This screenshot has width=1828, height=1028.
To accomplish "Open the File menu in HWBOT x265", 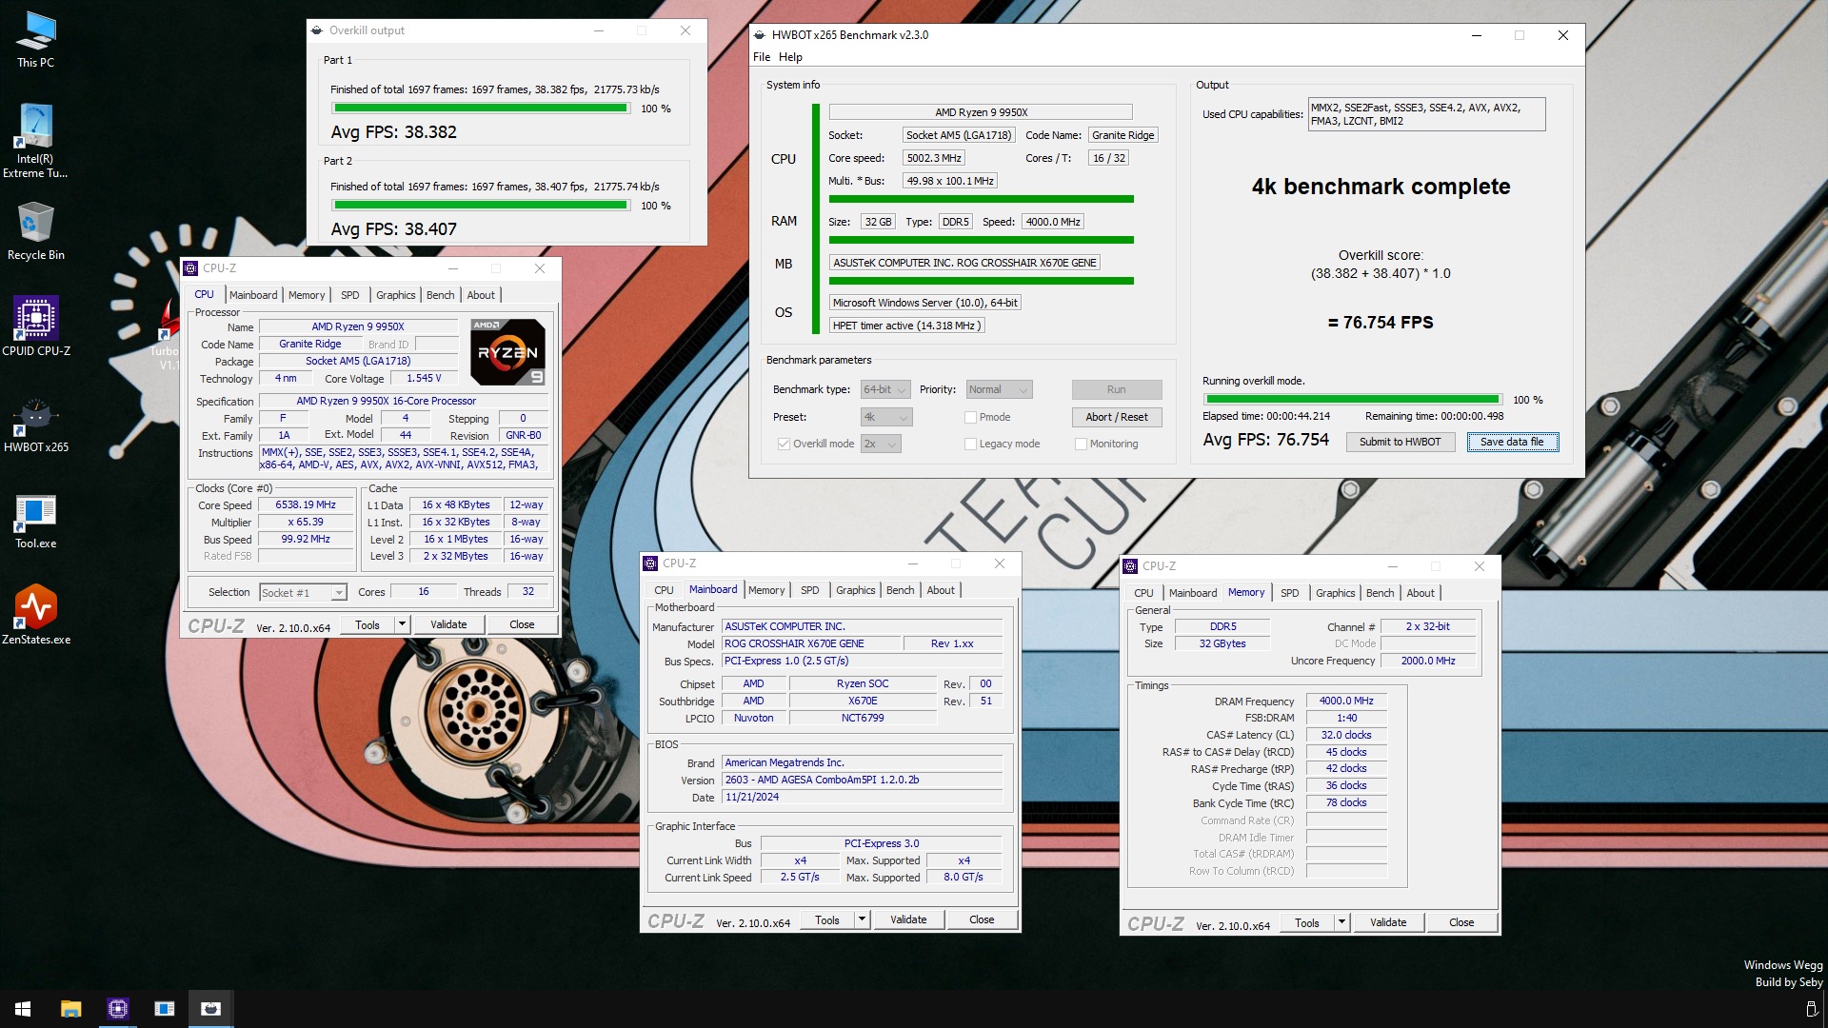I will tap(762, 57).
